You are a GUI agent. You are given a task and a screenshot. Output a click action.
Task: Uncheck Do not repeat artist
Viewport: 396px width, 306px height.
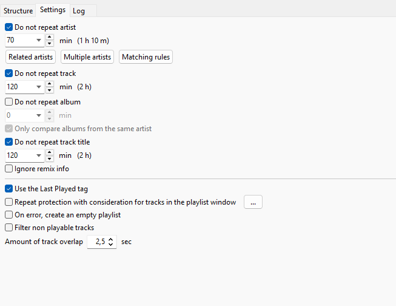9,27
